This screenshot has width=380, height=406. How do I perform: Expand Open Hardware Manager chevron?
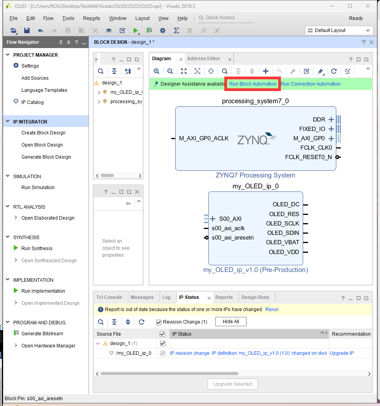[x=16, y=345]
